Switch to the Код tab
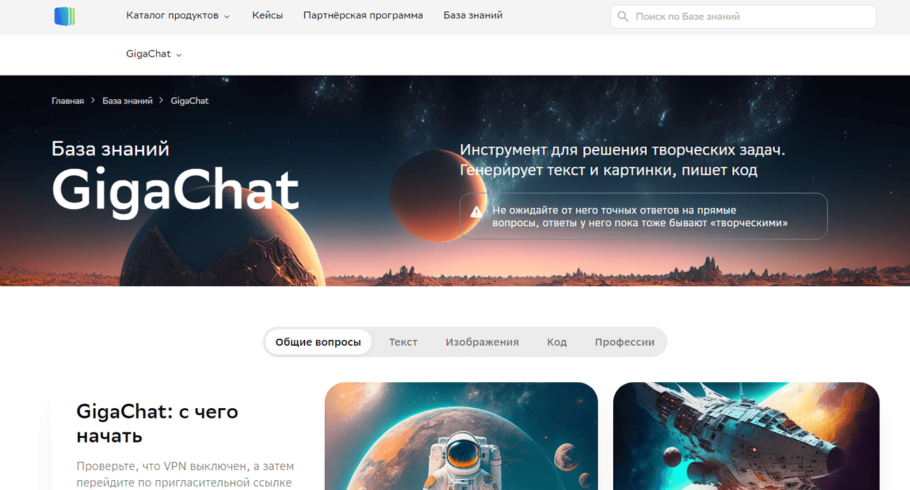This screenshot has width=910, height=490. pyautogui.click(x=557, y=342)
